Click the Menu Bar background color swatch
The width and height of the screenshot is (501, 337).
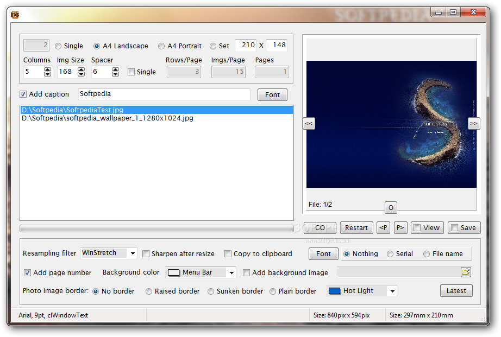174,272
